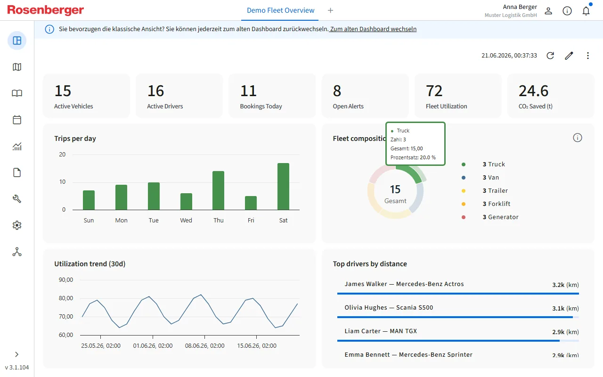Add a new dashboard tab with plus

330,10
